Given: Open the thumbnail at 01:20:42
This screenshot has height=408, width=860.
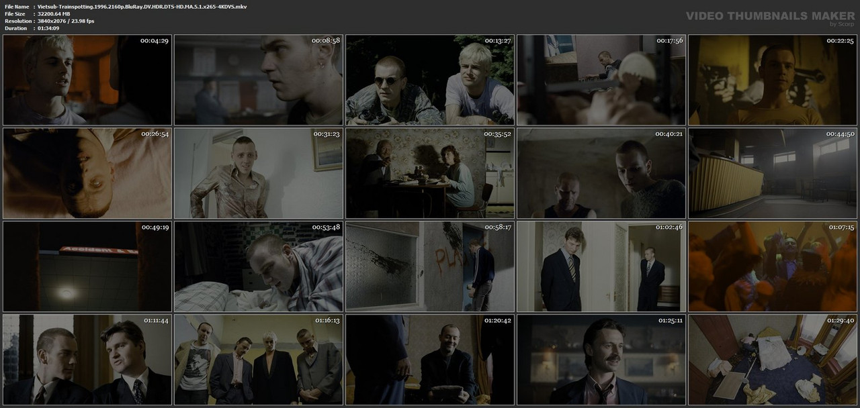Looking at the screenshot, I should point(430,360).
